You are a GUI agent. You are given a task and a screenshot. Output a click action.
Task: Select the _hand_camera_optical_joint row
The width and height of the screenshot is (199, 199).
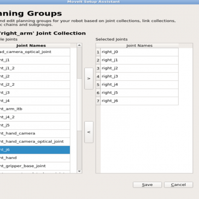tap(35, 142)
